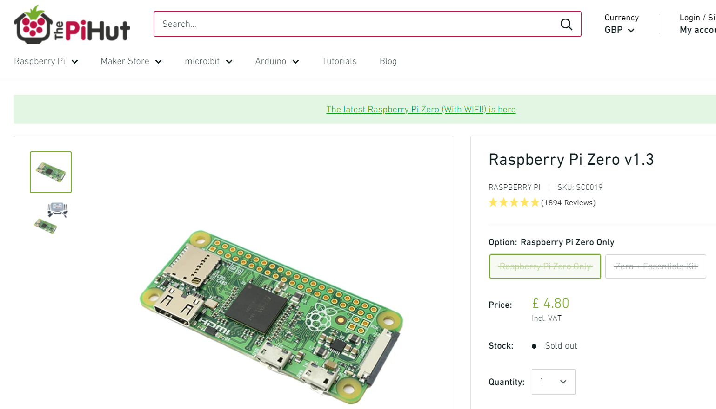
Task: Click the PiHut raspberry logo
Action: 72,25
